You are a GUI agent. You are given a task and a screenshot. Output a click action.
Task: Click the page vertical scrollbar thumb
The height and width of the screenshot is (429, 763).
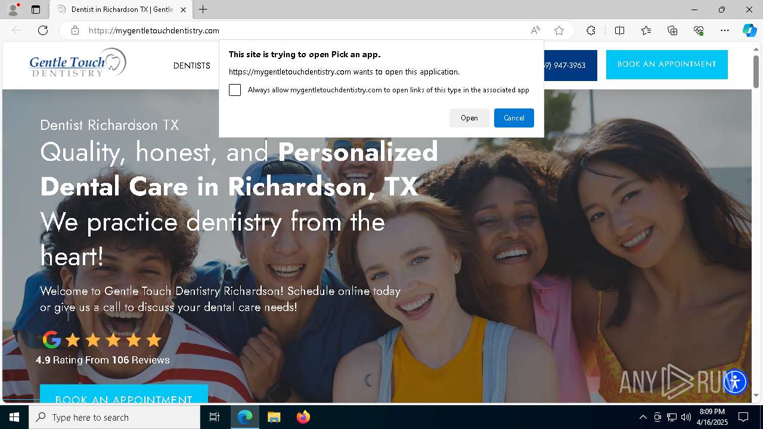coord(756,70)
